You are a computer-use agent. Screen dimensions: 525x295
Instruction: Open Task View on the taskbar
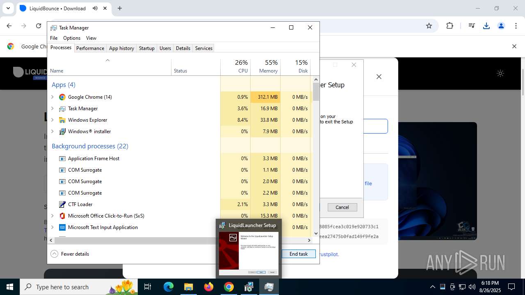148,287
